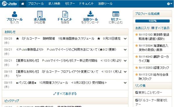Go to the home icon in navbar

(23, 4)
